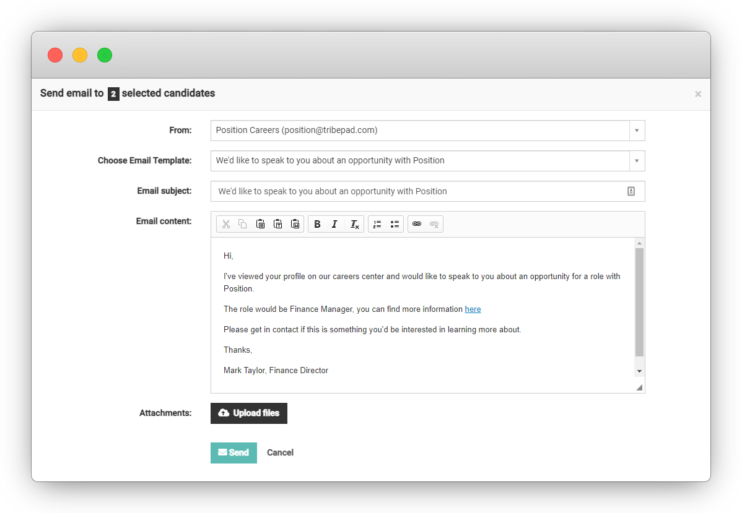Image resolution: width=742 pixels, height=513 pixels.
Task: Select Paste from Word icon
Action: [295, 224]
